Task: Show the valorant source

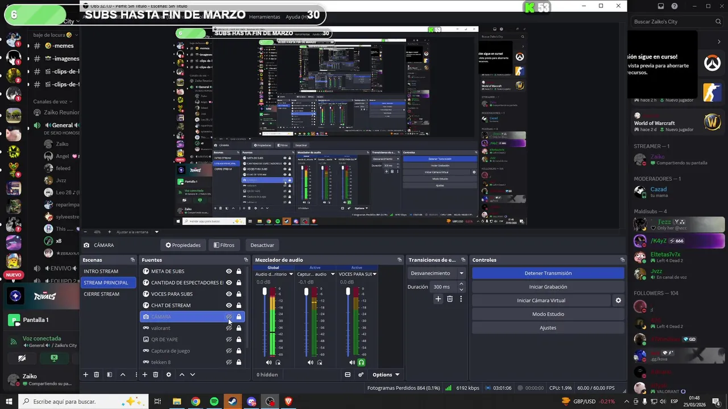Action: (229, 328)
